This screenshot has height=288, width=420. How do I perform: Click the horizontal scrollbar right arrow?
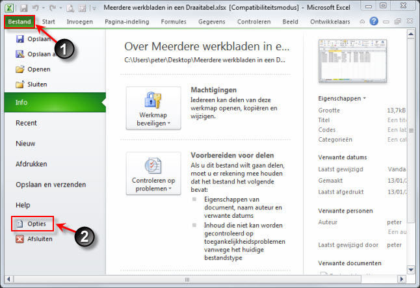(x=402, y=280)
